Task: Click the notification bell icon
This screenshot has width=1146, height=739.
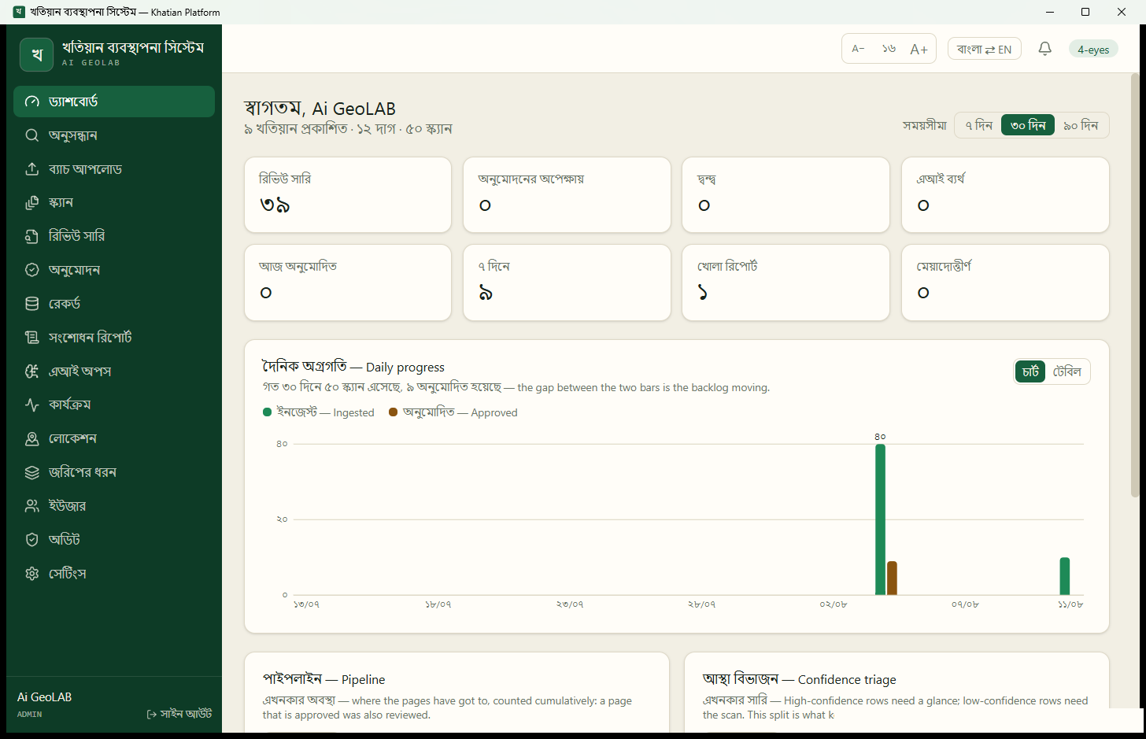Action: pyautogui.click(x=1045, y=49)
